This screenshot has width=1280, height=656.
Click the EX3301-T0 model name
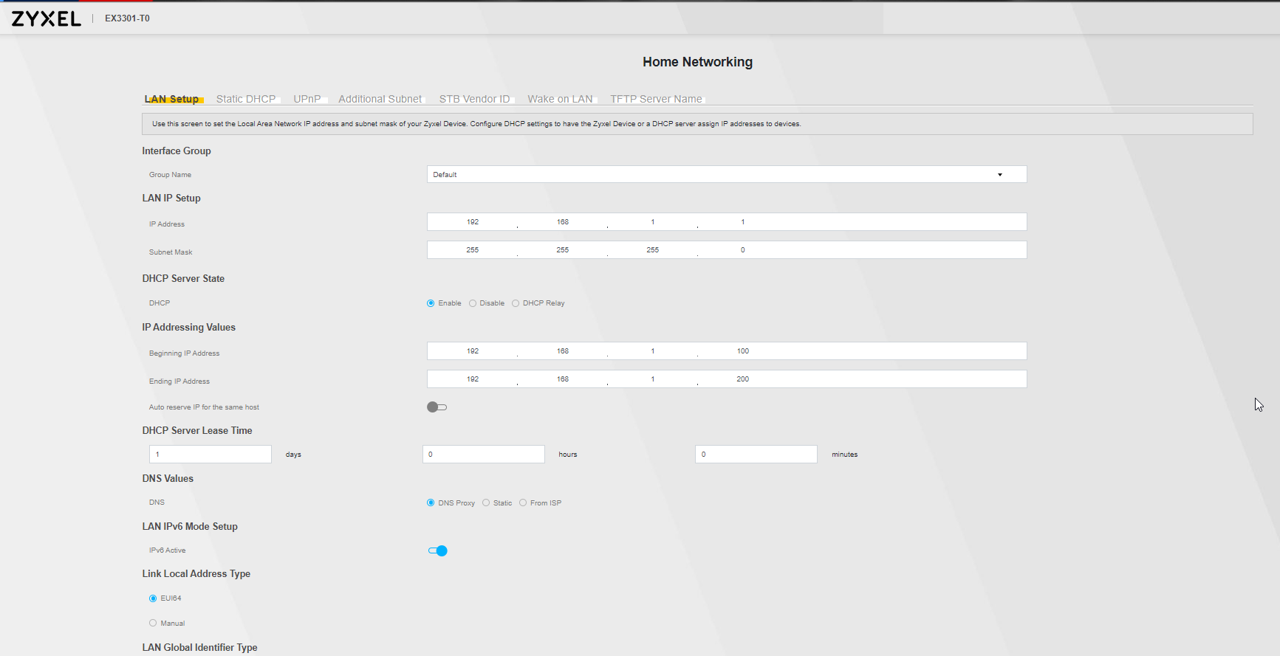click(127, 18)
